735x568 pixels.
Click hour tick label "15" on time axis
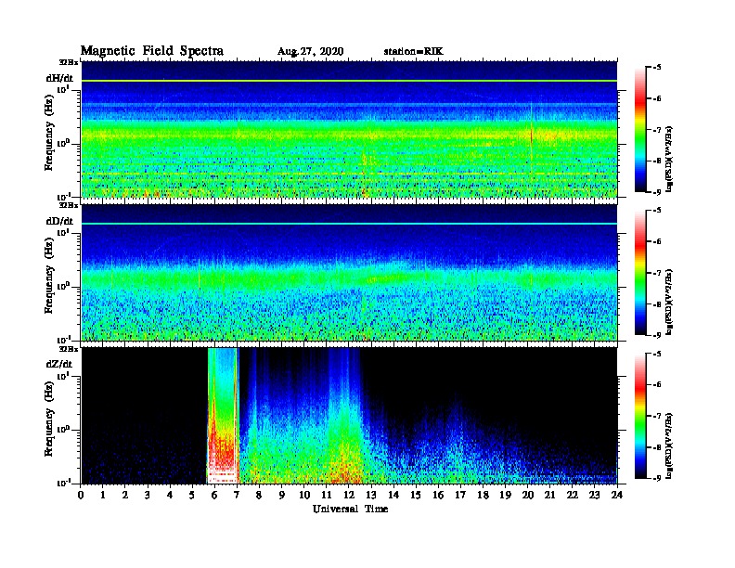(x=416, y=495)
